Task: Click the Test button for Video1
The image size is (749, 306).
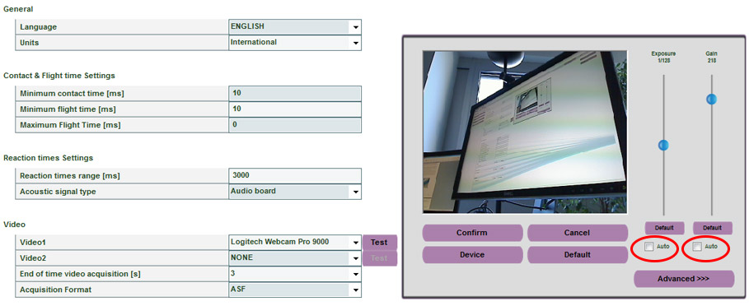Action: tap(379, 242)
